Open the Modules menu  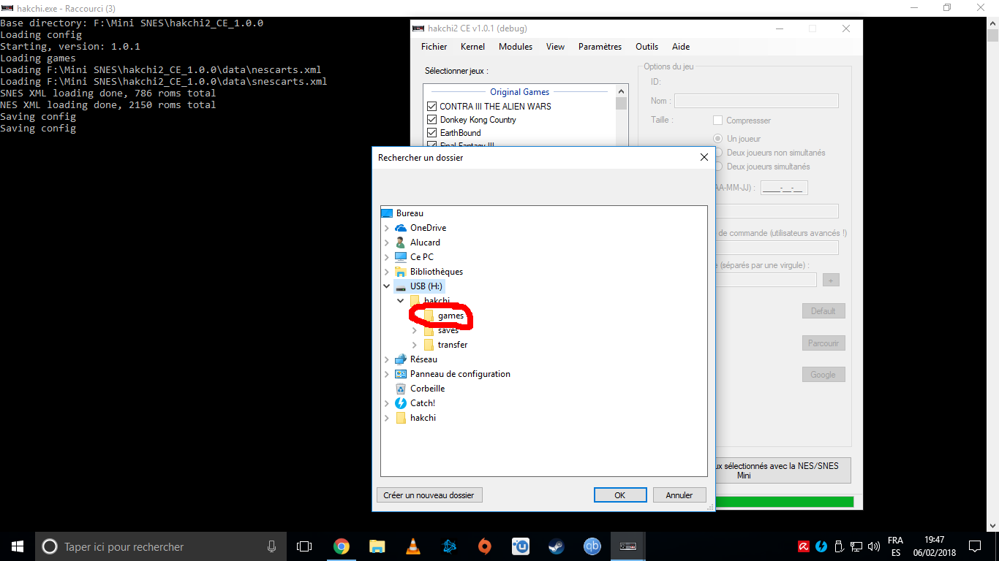coord(516,47)
